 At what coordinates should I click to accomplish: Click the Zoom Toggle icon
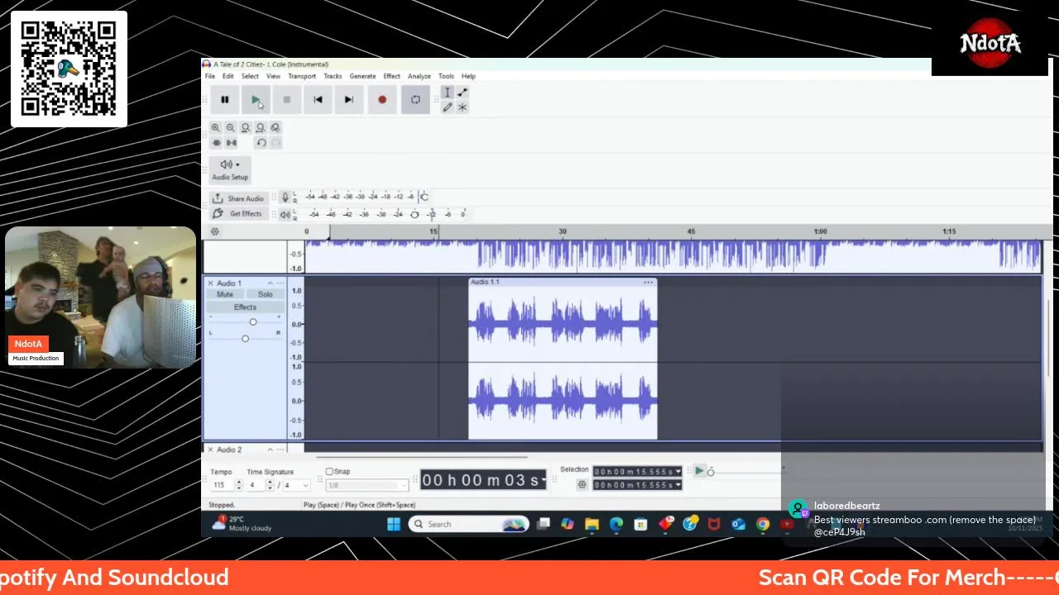coord(276,128)
